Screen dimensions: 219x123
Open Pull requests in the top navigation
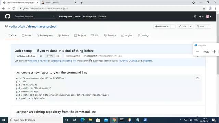click(65, 17)
